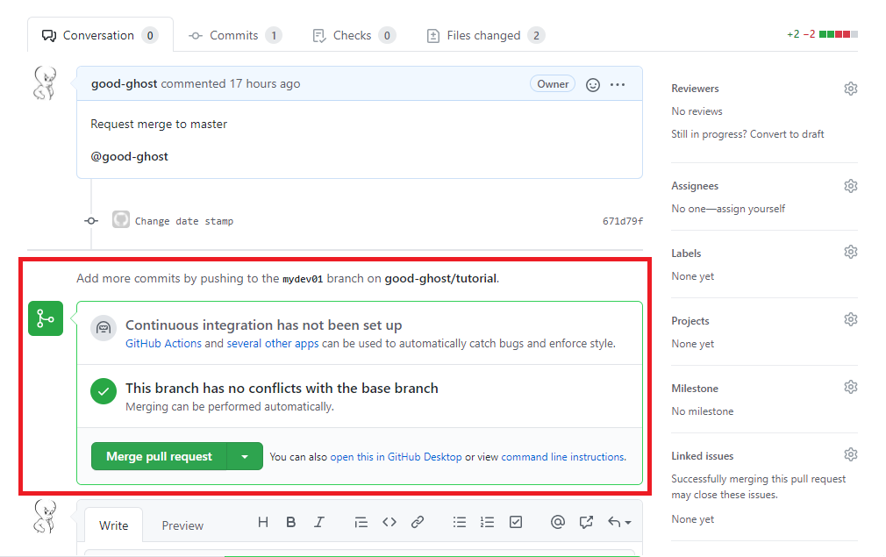Switch to the Files changed tab
Image resolution: width=886 pixels, height=557 pixels.
pos(484,35)
